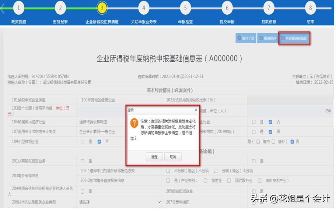Uncheck 否 for 109小型微利企业
This screenshot has width=336, height=209.
(99, 142)
